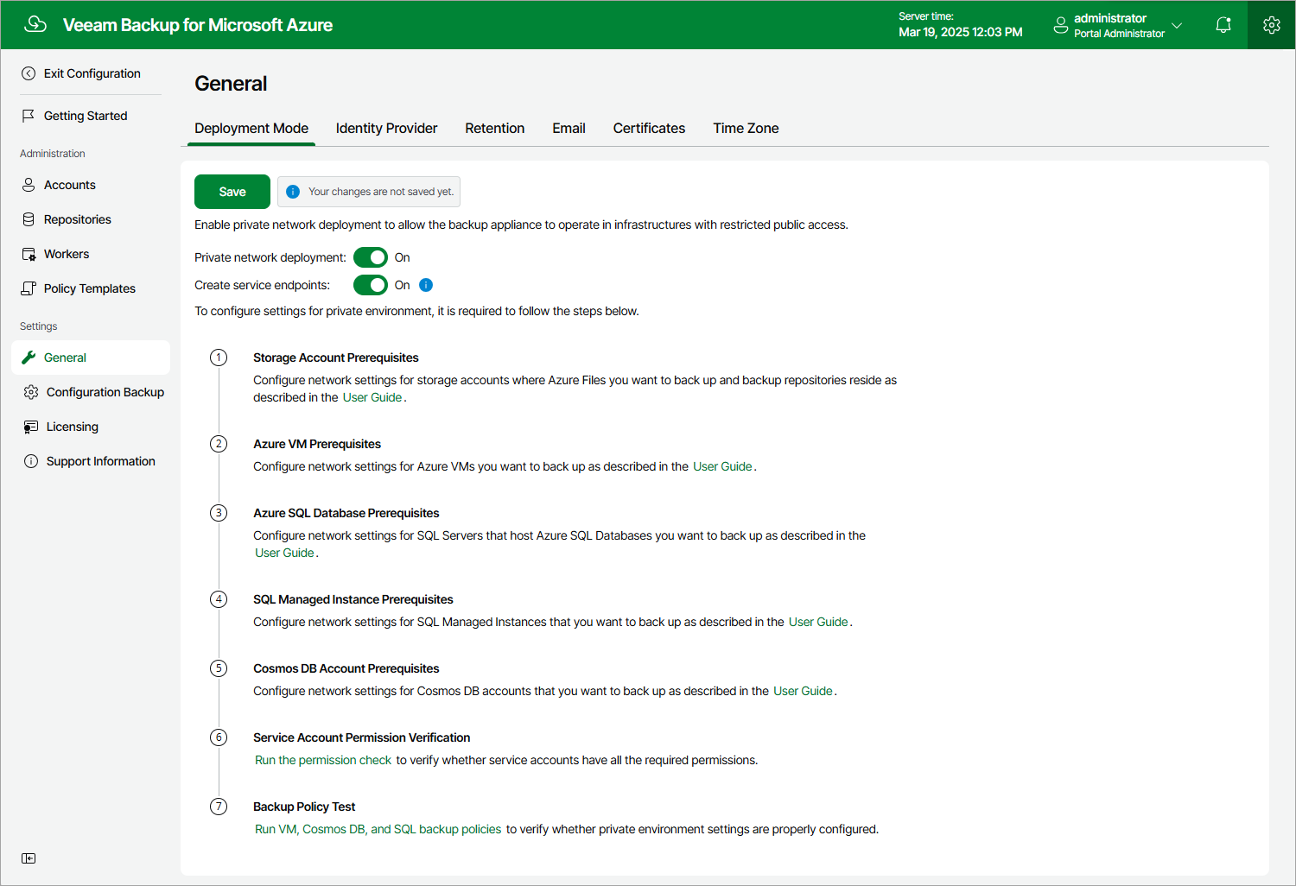Open the notifications bell icon
Screen dimensions: 1296x886
tap(1223, 25)
